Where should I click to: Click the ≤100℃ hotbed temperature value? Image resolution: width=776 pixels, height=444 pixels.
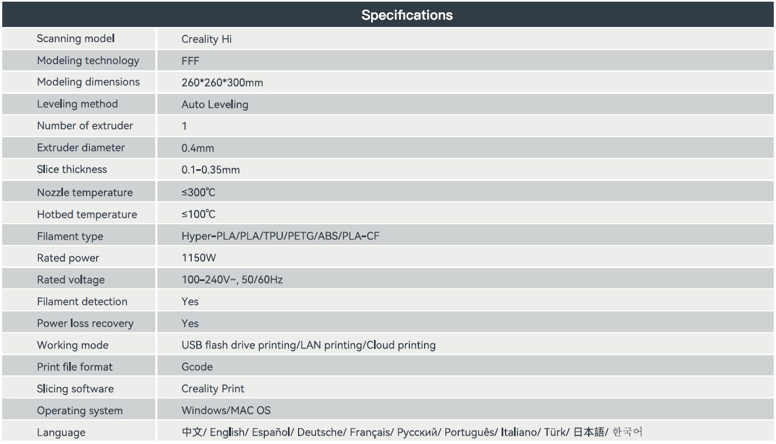click(x=198, y=214)
